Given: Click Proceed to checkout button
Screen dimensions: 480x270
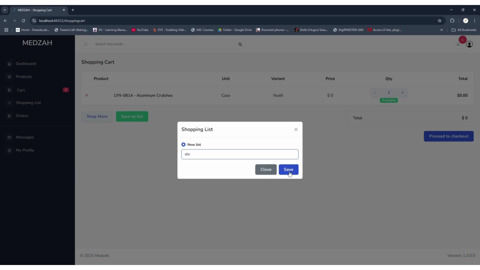Looking at the screenshot, I should coord(449,136).
